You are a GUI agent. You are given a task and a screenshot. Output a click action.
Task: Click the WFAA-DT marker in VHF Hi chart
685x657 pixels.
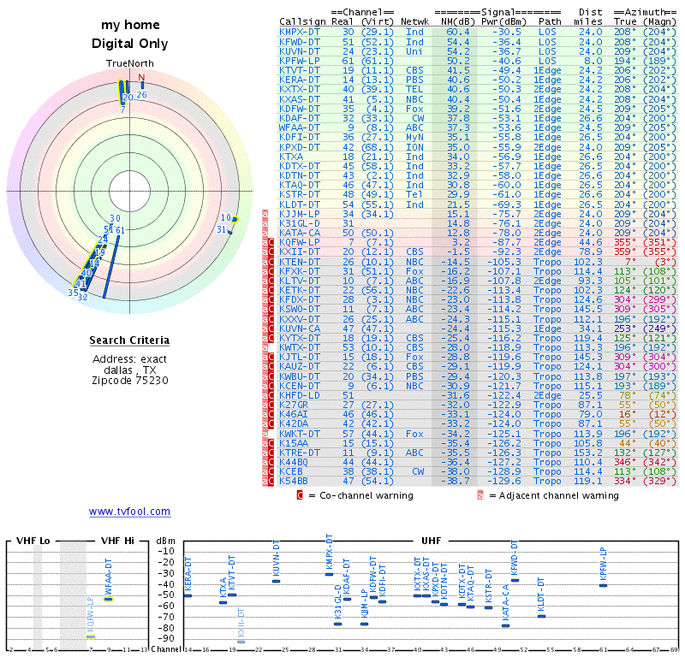click(109, 600)
